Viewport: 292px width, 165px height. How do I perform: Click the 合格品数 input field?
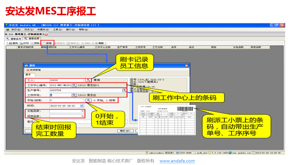coord(67,111)
